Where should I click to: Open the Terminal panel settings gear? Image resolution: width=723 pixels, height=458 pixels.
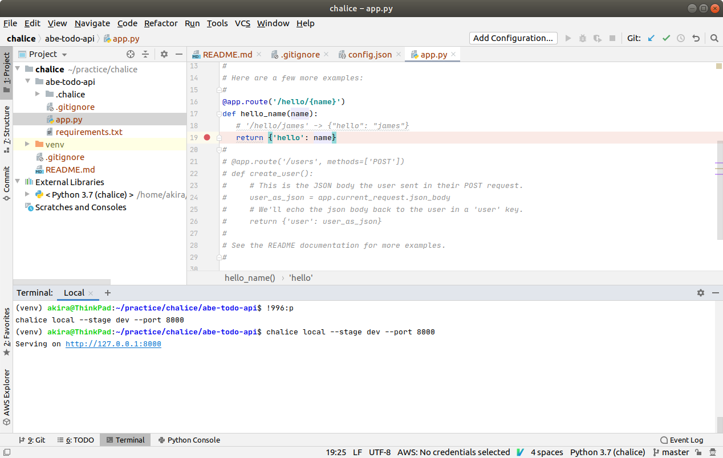point(701,292)
